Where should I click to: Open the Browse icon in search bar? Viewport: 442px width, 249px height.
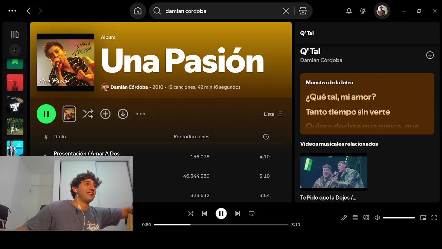[x=303, y=11]
